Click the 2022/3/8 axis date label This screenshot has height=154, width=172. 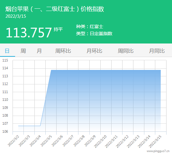pyautogui.click(x=79, y=141)
